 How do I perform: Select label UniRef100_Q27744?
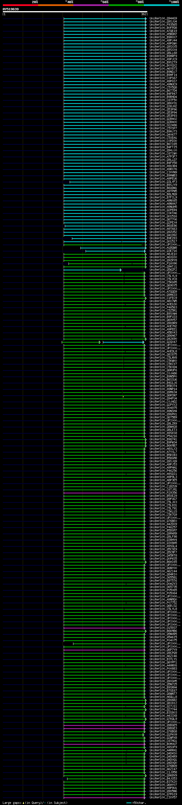pyautogui.click(x=163, y=709)
